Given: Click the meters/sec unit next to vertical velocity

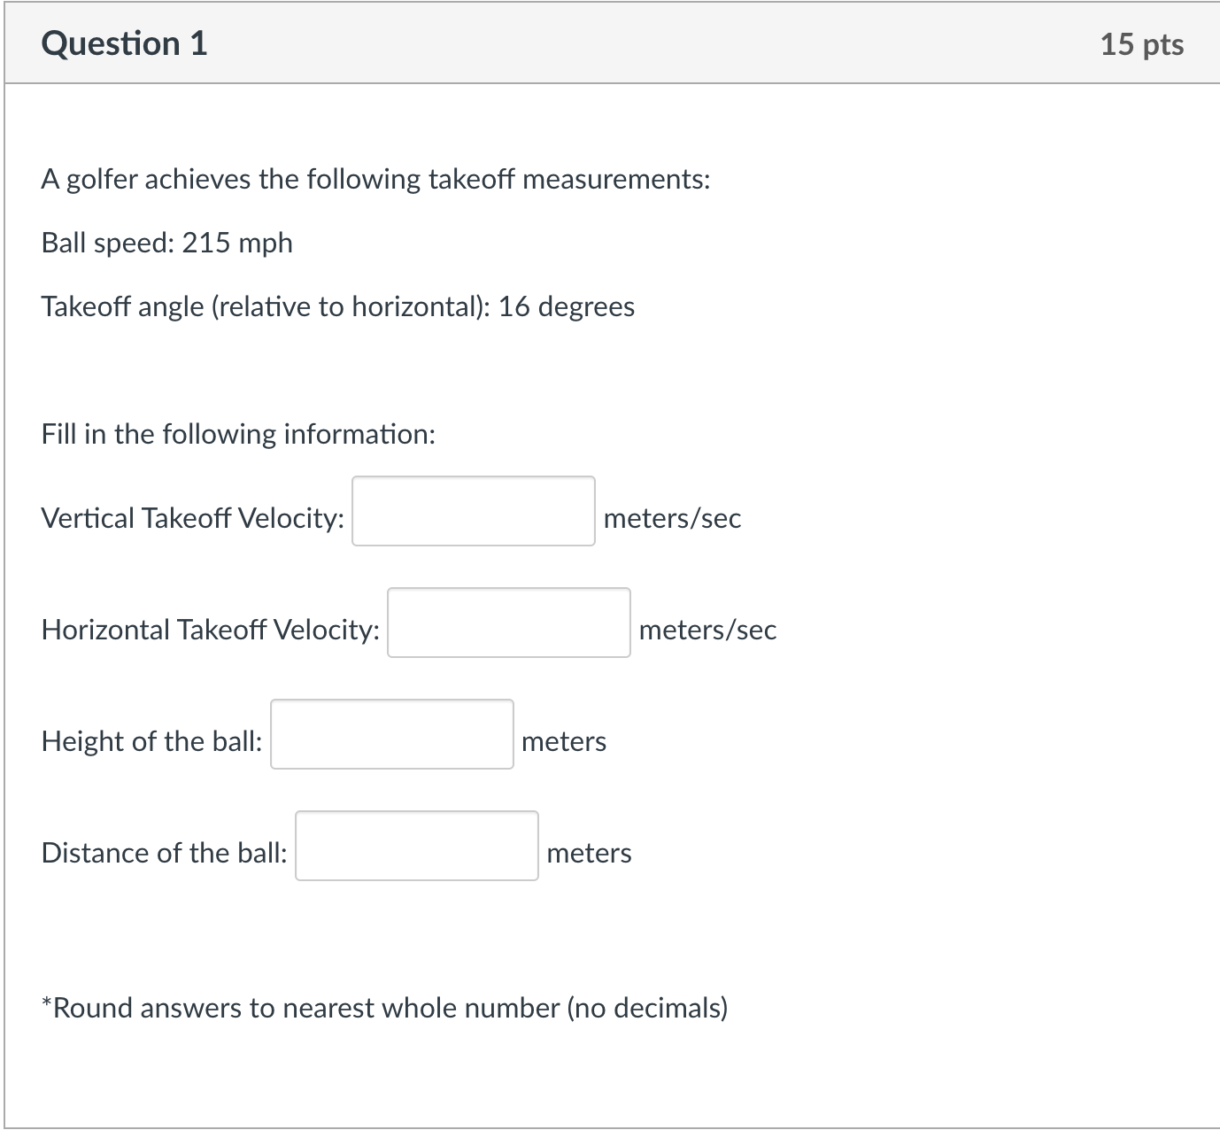Looking at the screenshot, I should pos(672,519).
